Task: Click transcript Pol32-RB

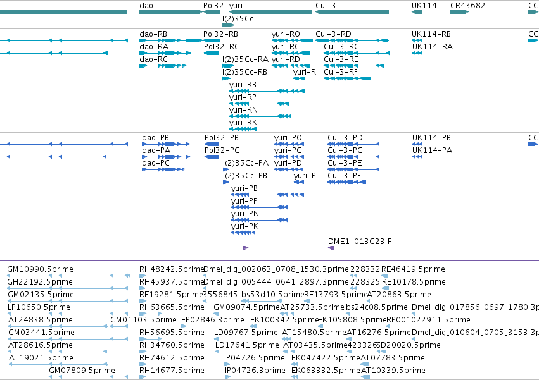Action: pos(220,34)
